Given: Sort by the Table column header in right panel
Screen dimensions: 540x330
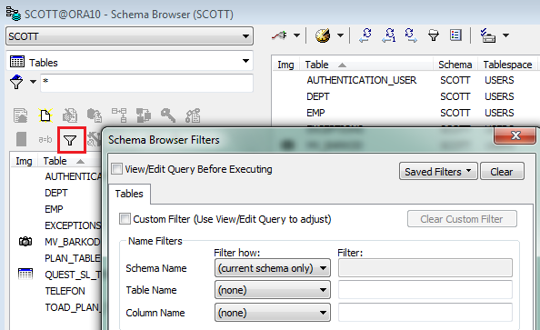Looking at the screenshot, I should pos(367,65).
